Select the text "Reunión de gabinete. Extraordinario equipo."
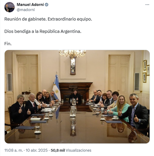The height and width of the screenshot is (156, 154). 48,19
